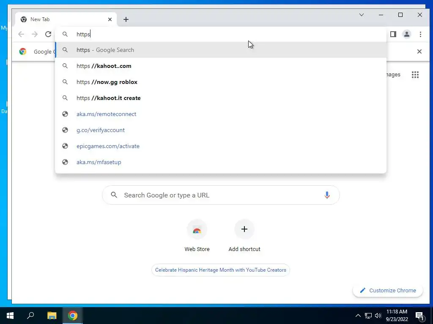433x324 pixels.
Task: Open the network status tray icon
Action: click(x=368, y=316)
